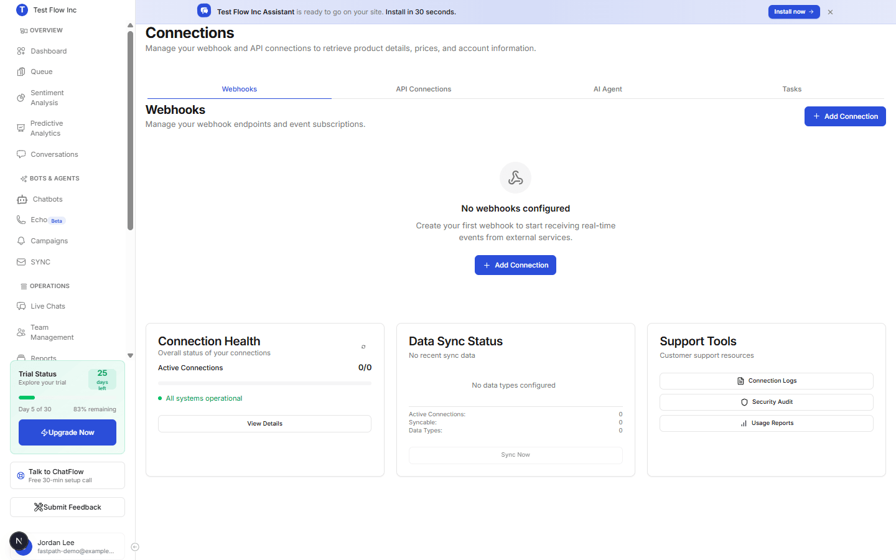Viewport: 896px width, 560px height.
Task: Click the webhook icon above No webhooks configured
Action: tap(516, 178)
